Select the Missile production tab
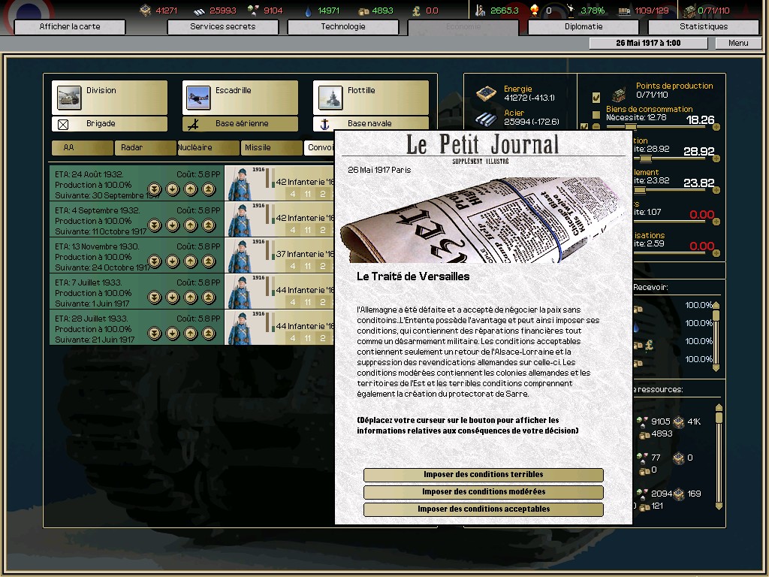This screenshot has width=769, height=577. point(271,148)
